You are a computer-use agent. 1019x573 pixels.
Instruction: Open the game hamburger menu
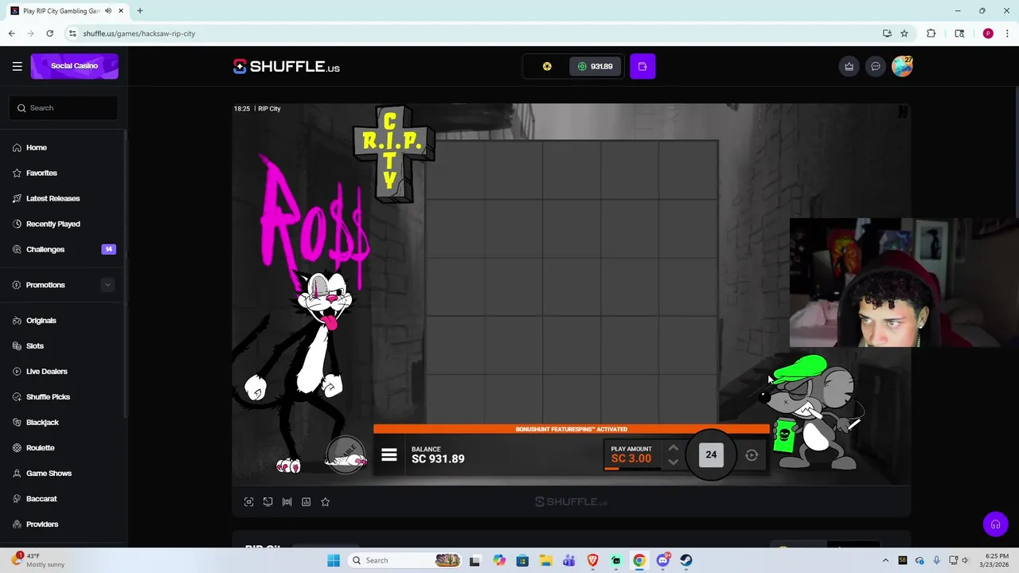click(388, 454)
